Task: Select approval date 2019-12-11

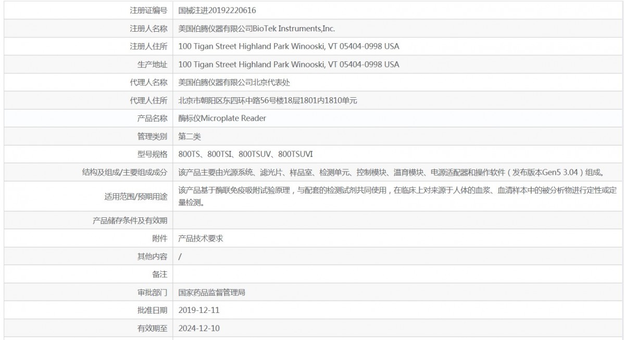Action: [199, 310]
